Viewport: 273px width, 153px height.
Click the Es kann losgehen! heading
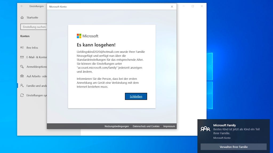coord(96,45)
